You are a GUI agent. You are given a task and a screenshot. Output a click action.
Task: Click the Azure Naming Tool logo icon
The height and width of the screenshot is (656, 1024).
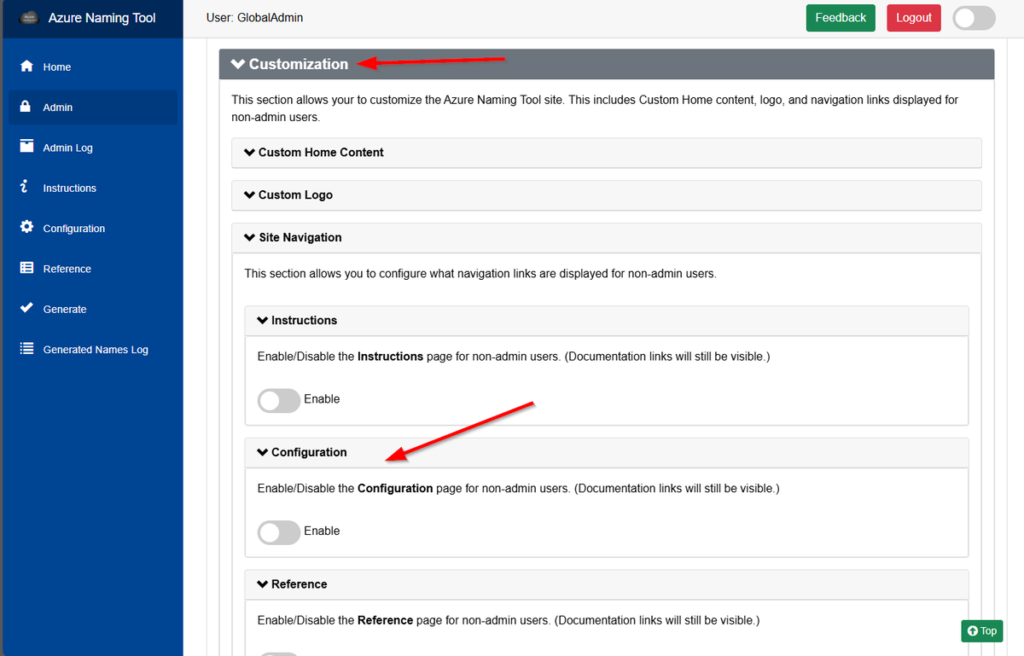tap(30, 18)
